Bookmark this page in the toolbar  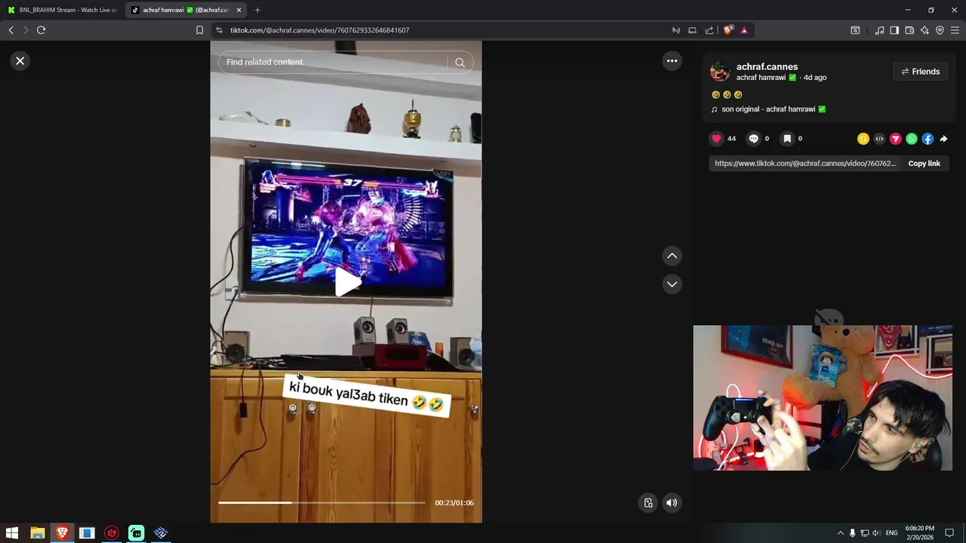(x=199, y=30)
